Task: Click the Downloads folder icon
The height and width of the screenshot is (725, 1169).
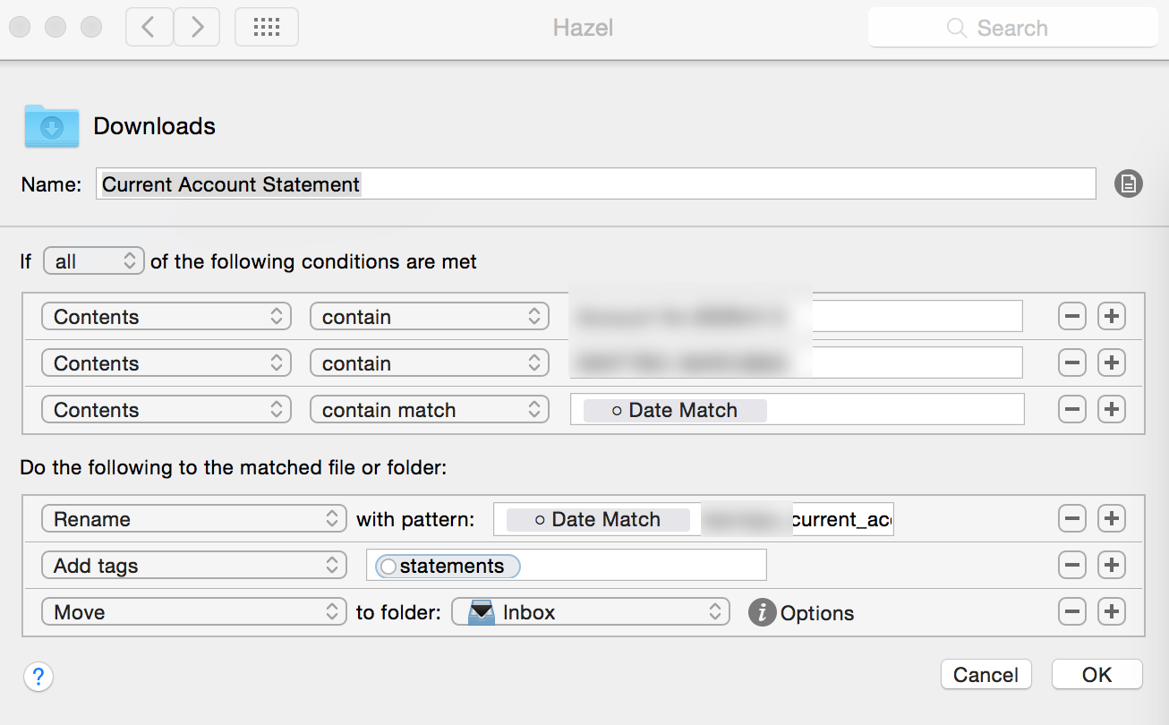Action: 52,126
